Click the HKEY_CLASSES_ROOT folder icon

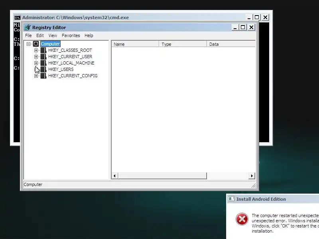(x=43, y=50)
